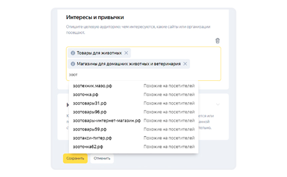Pick зоотовары31.рф in the dropdown list
The width and height of the screenshot is (287, 177).
(x=90, y=103)
